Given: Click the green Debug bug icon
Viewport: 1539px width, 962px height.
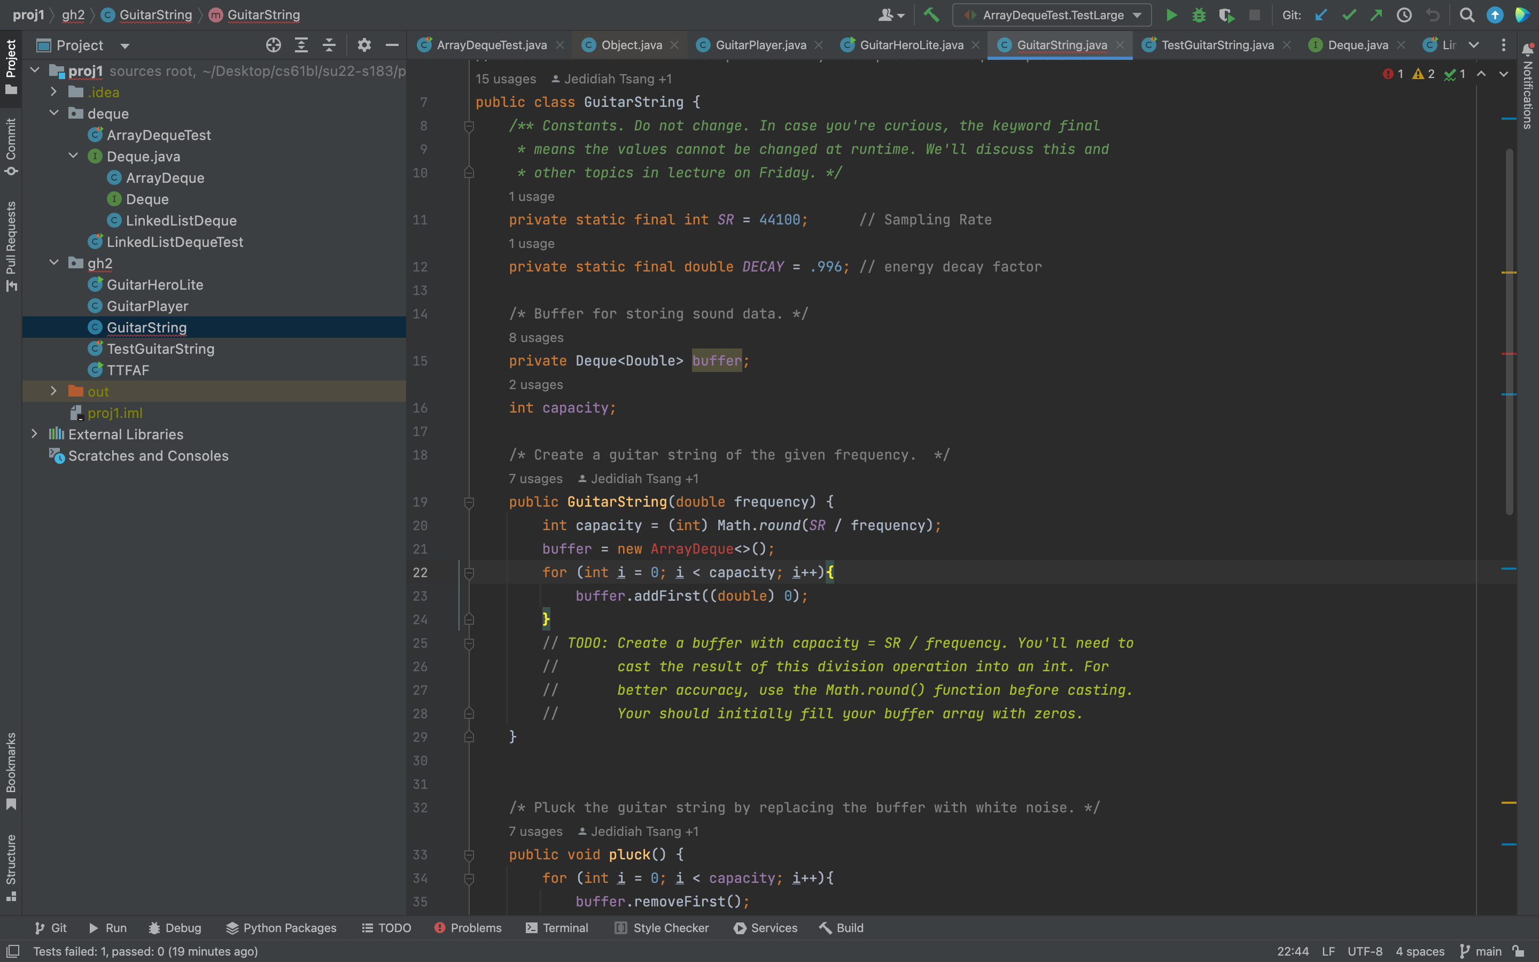Looking at the screenshot, I should click(1199, 15).
